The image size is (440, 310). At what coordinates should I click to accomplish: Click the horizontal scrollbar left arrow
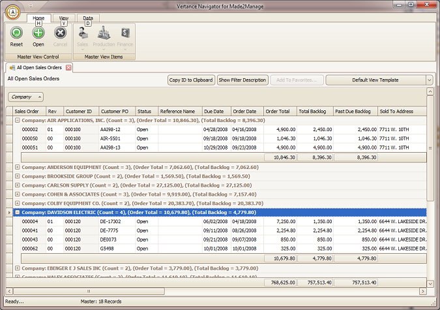(x=9, y=292)
